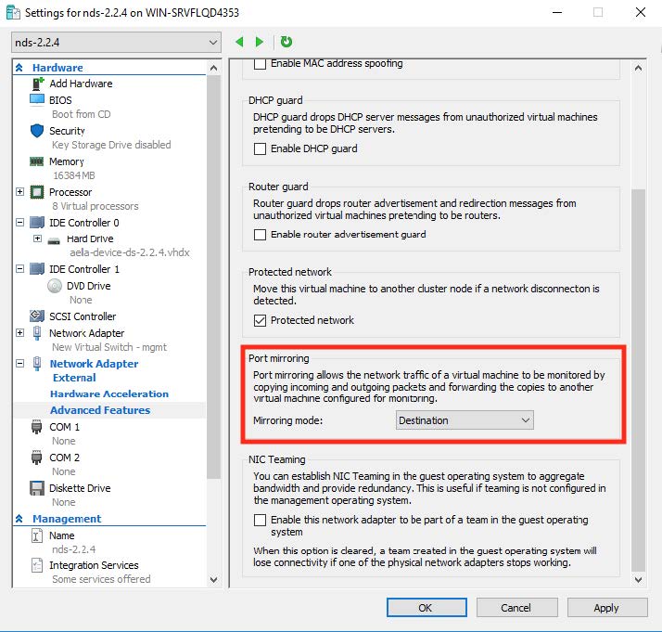Click the DVD Drive disc icon
Viewport: 662px width, 632px height.
[54, 286]
